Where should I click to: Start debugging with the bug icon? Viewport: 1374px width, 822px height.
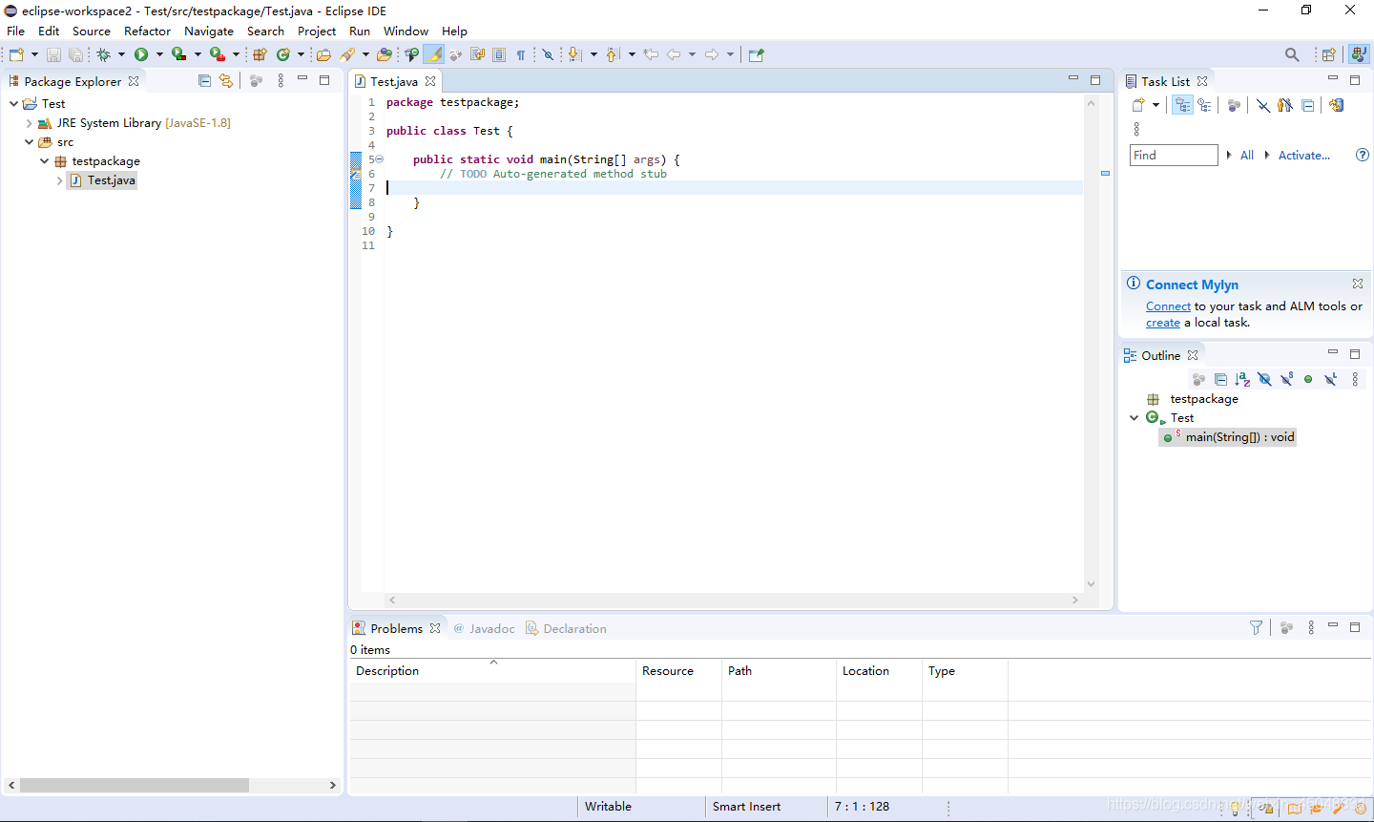coord(104,54)
